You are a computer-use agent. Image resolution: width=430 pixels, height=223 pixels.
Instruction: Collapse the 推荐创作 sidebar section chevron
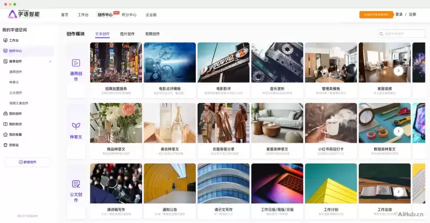50,62
